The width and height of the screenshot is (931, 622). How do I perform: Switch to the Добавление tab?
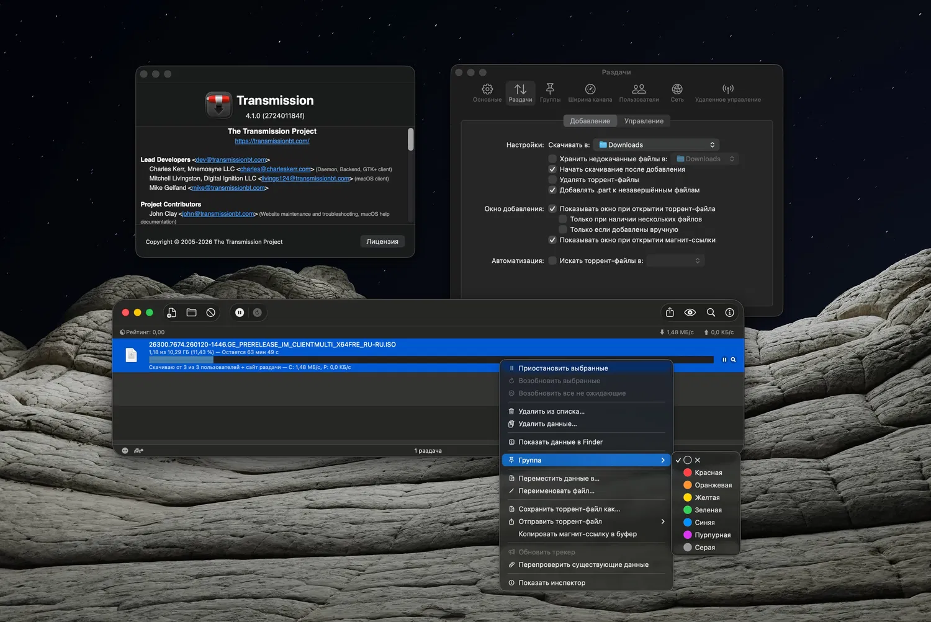tap(590, 121)
